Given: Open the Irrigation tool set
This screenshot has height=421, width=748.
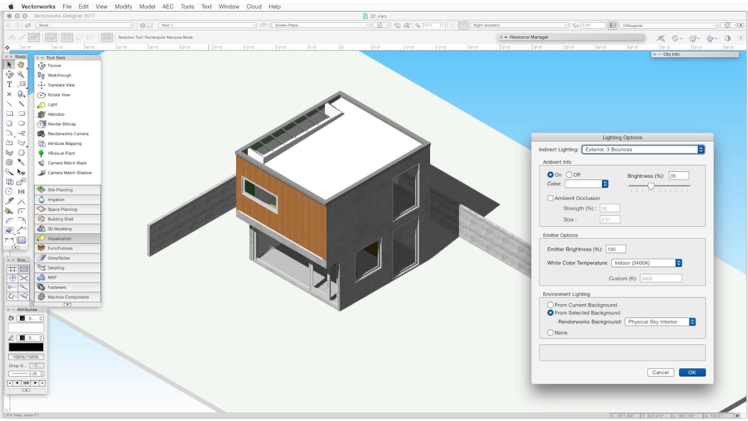Looking at the screenshot, I should pos(67,199).
